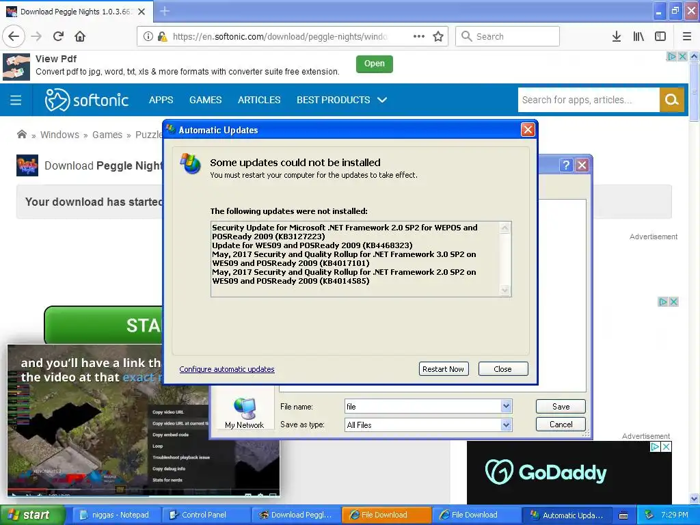Click the View Pdf ad thumbnail

click(16, 67)
